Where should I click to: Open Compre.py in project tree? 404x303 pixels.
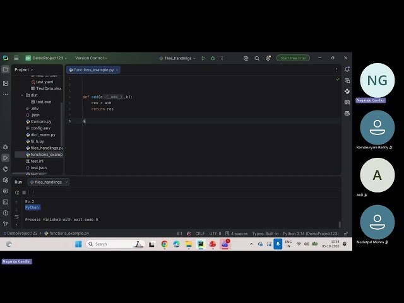pyautogui.click(x=39, y=122)
